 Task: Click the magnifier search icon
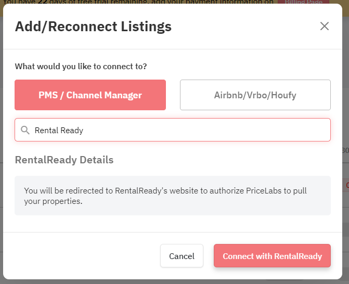25,130
